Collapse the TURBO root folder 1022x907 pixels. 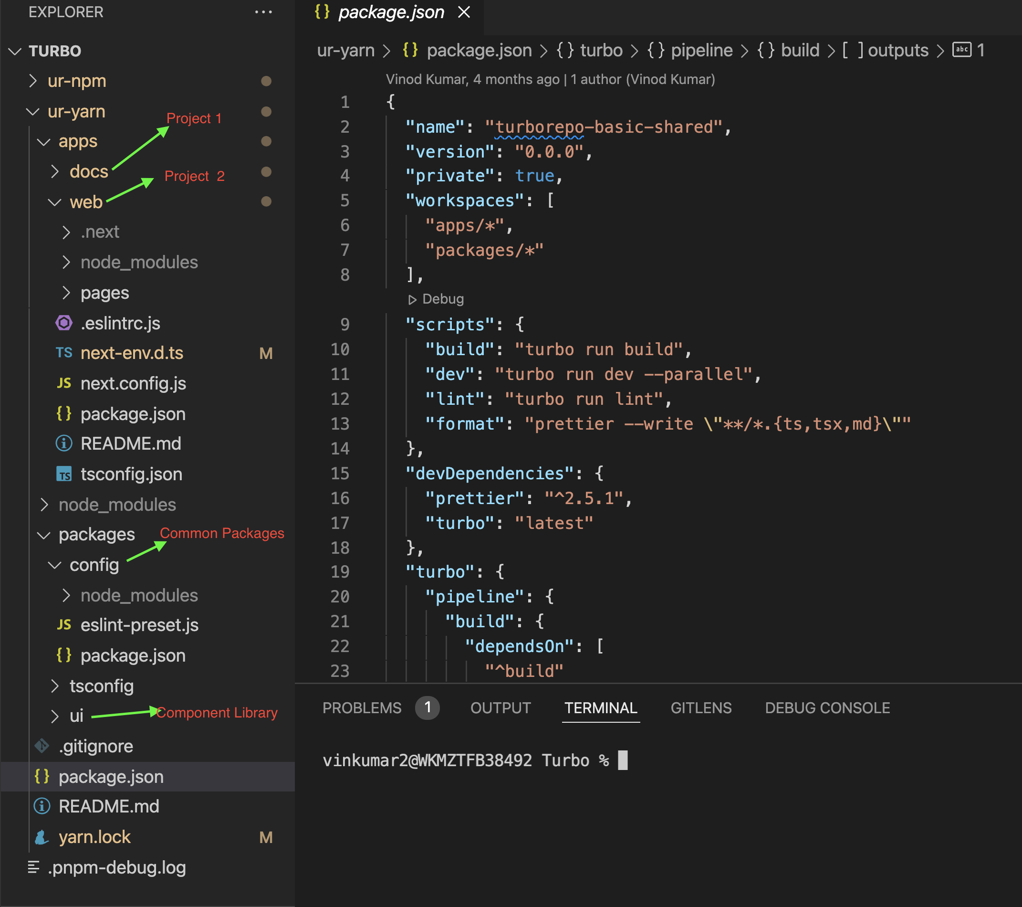pyautogui.click(x=15, y=51)
